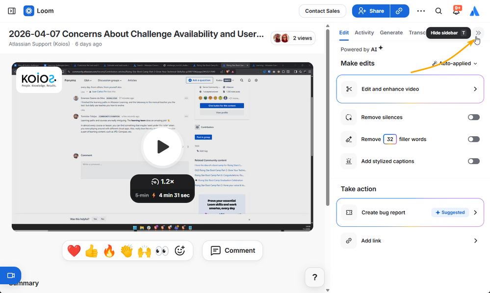Screen dimensions: 490x293
Task: Hide sidebar with the double-chevron icon
Action: (x=478, y=33)
